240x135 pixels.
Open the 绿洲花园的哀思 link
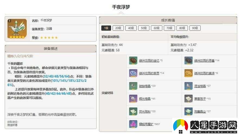[x=149, y=73]
